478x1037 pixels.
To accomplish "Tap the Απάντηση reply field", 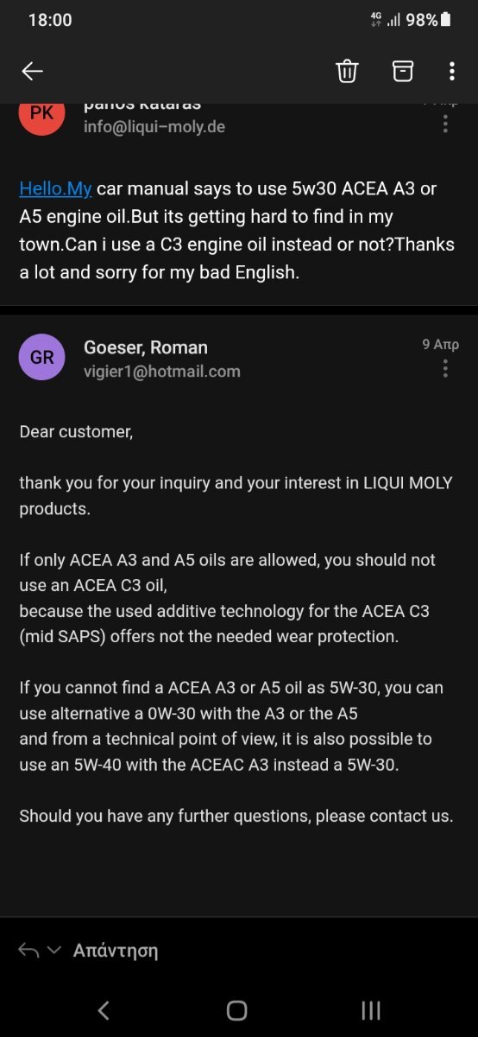I will click(x=116, y=951).
